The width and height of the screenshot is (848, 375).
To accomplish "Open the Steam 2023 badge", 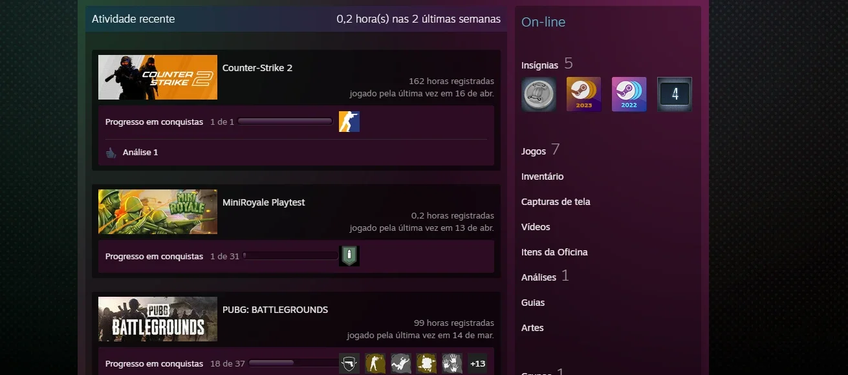I will (x=584, y=94).
